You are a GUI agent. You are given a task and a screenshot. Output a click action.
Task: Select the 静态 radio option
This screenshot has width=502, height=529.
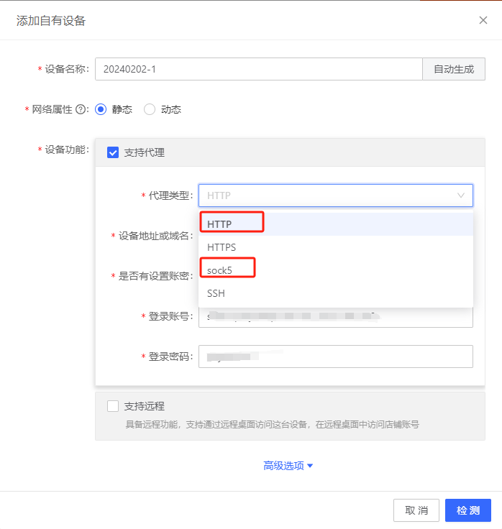coord(101,109)
